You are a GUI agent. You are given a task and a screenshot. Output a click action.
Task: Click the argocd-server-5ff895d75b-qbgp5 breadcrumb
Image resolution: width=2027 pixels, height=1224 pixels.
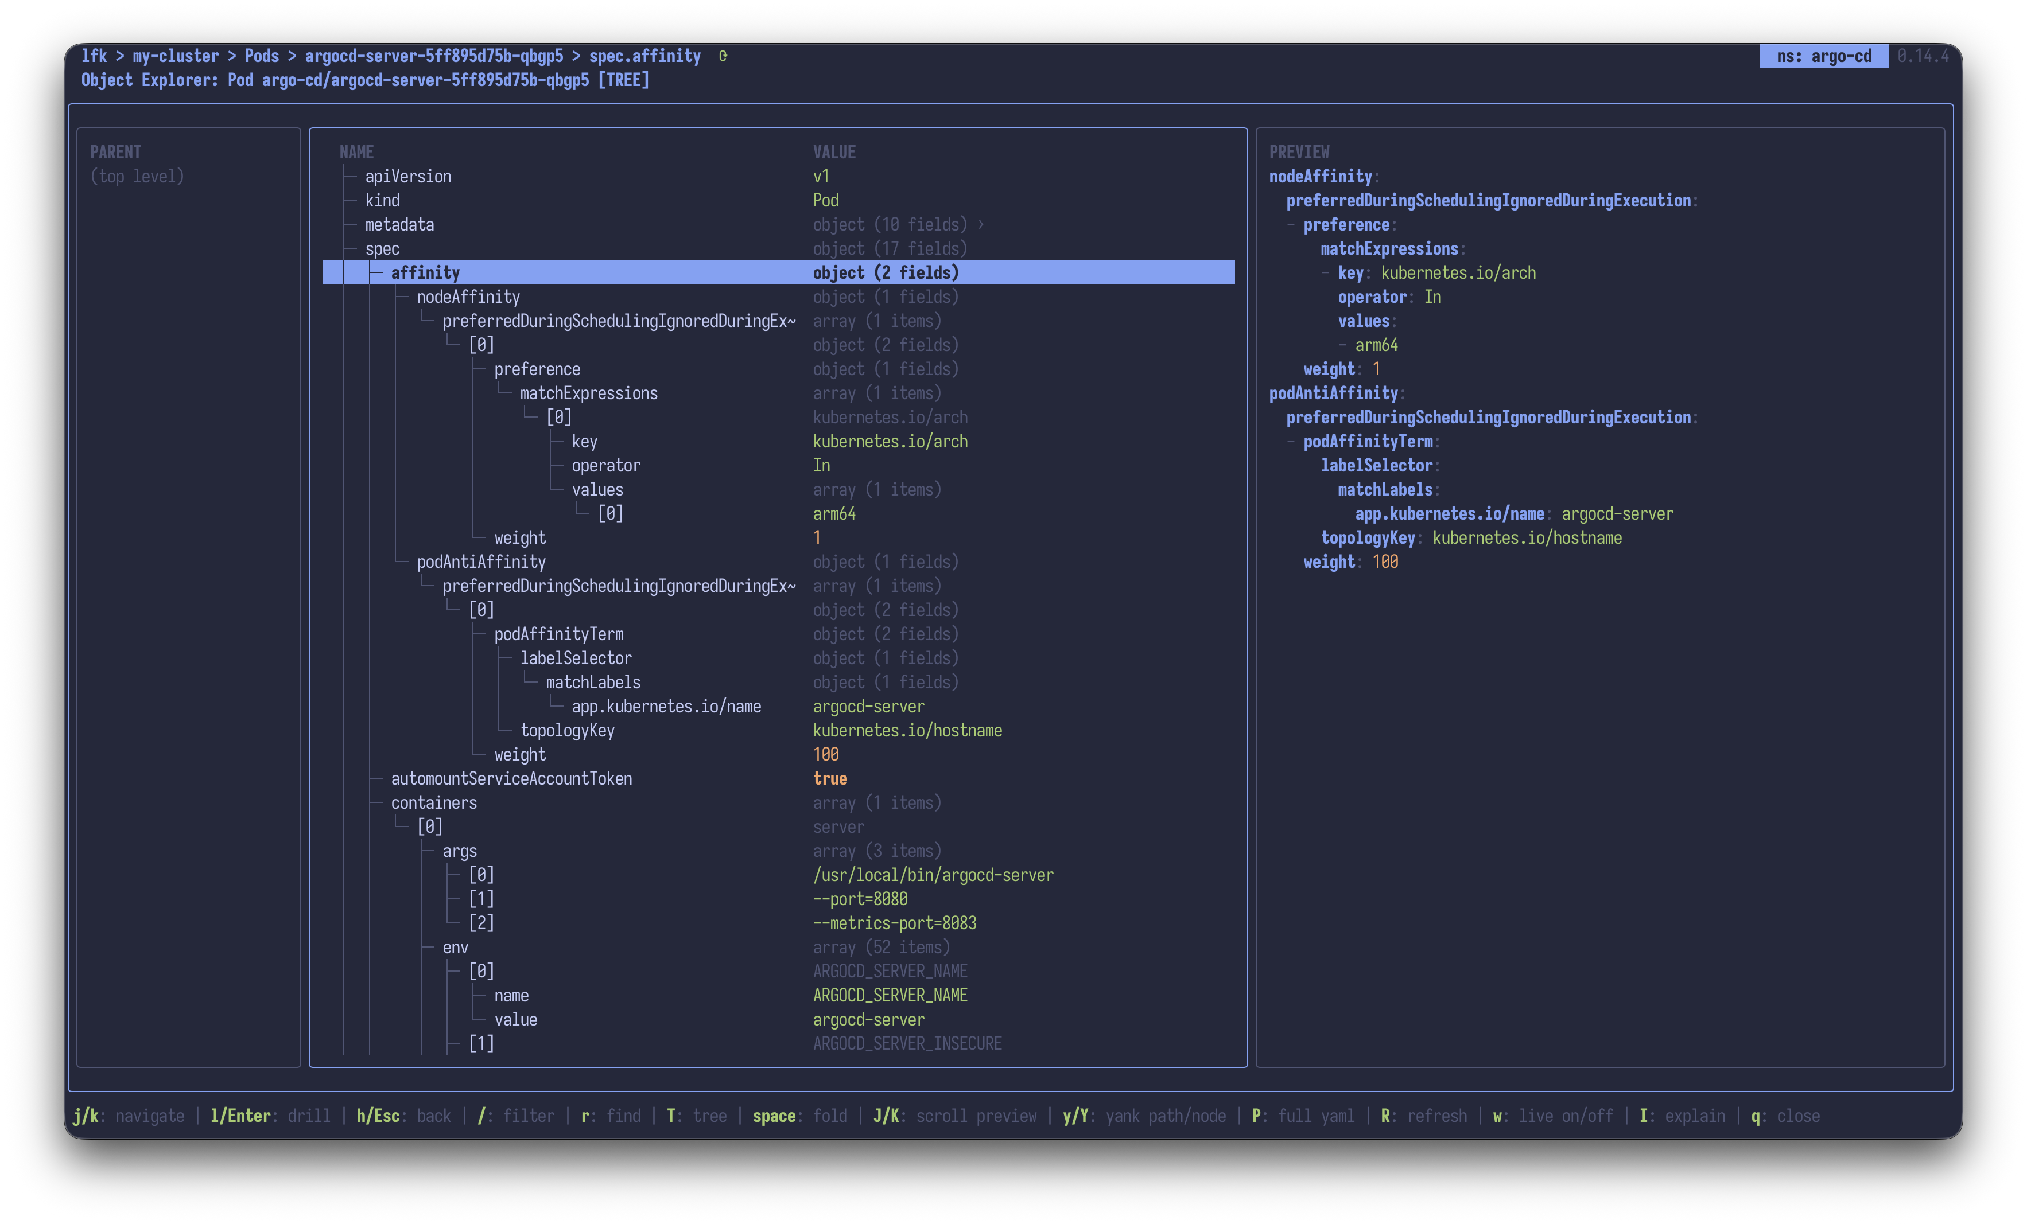click(434, 56)
